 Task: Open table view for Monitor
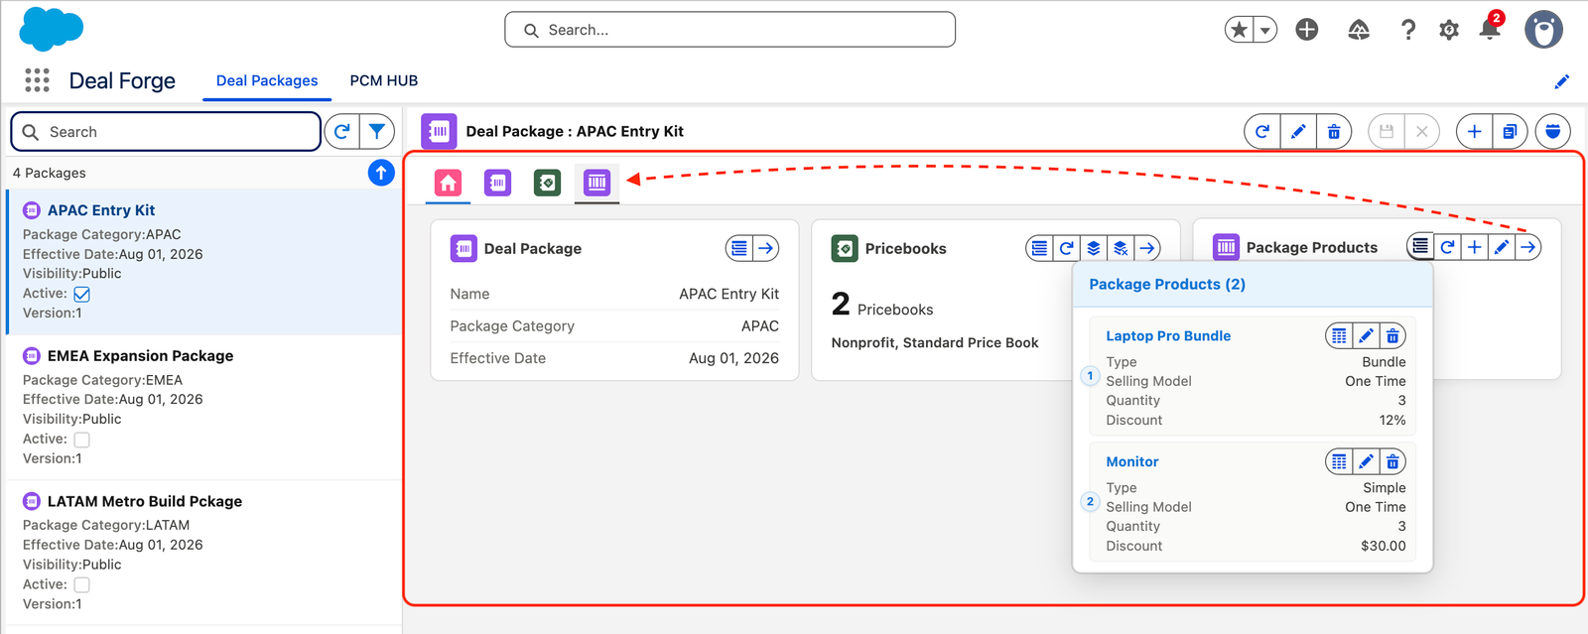[1339, 461]
